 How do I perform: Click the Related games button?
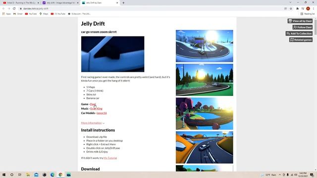coord(301,40)
